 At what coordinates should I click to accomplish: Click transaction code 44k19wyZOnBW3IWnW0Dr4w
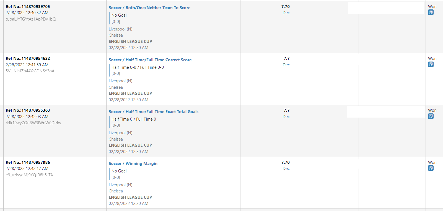[33, 123]
